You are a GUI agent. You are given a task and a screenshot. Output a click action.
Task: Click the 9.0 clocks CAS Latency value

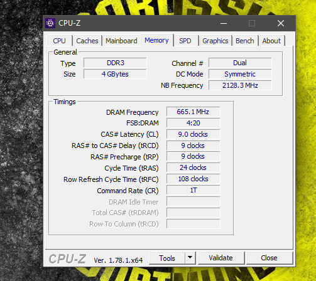pos(193,134)
